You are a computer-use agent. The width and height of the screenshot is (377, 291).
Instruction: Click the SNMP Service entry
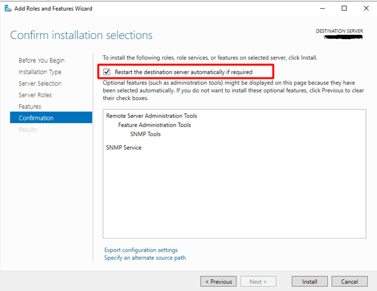(124, 147)
